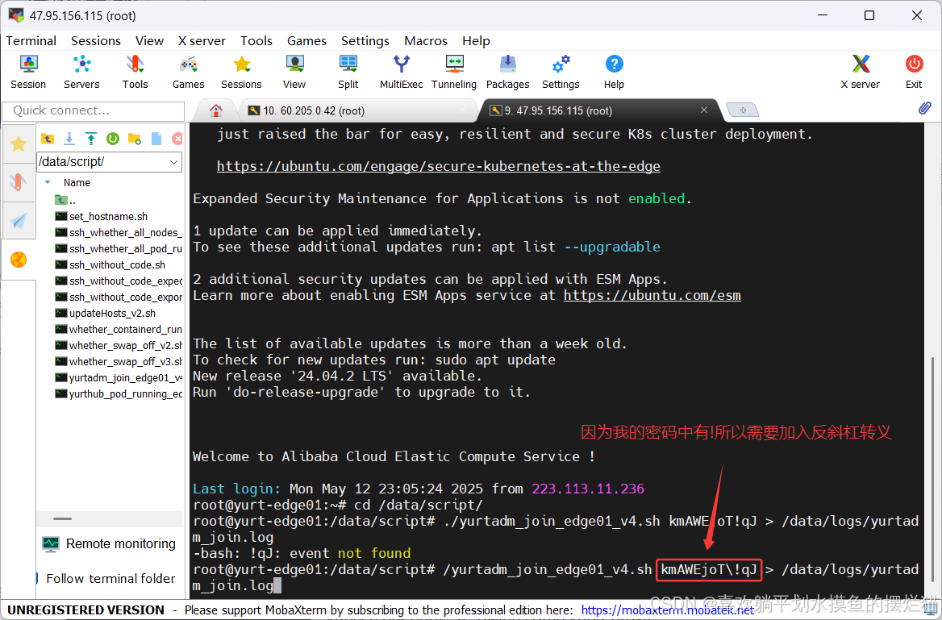Select the updateHosts_v2.sh file
This screenshot has width=942, height=620.
click(x=112, y=313)
